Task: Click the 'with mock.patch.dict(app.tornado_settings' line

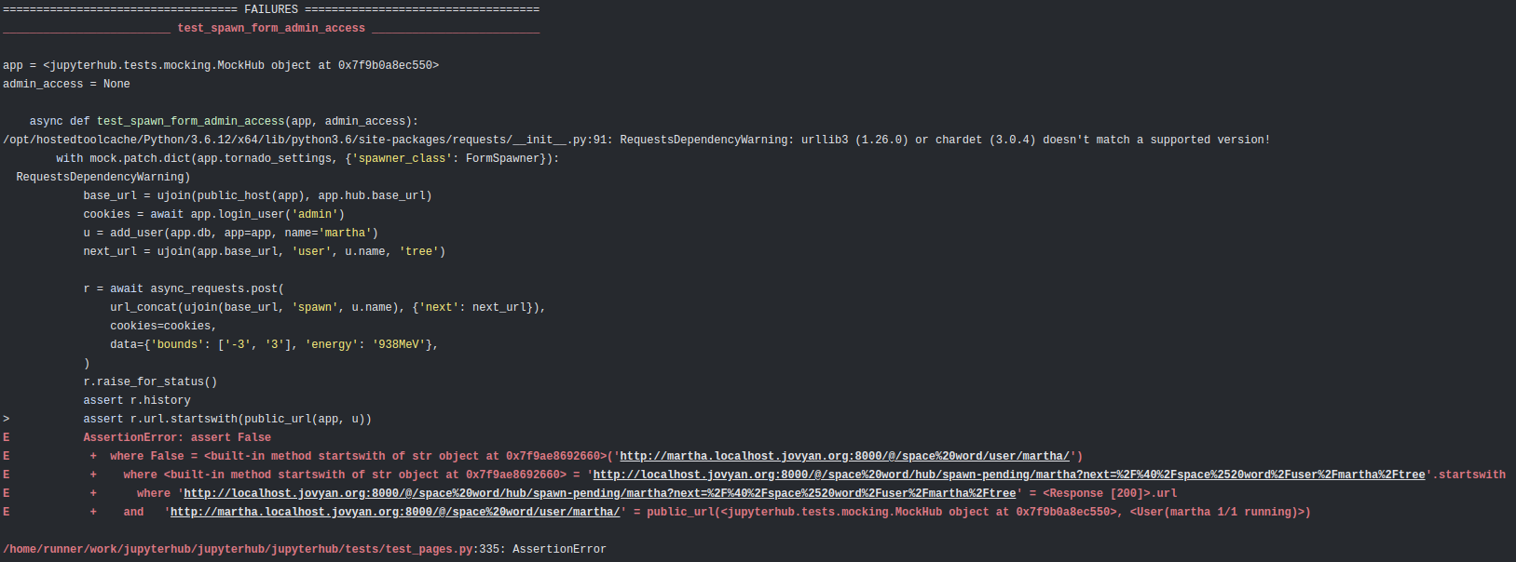Action: click(307, 158)
